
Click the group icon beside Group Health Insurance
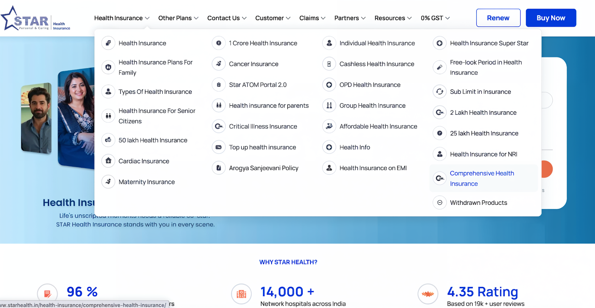coord(329,105)
